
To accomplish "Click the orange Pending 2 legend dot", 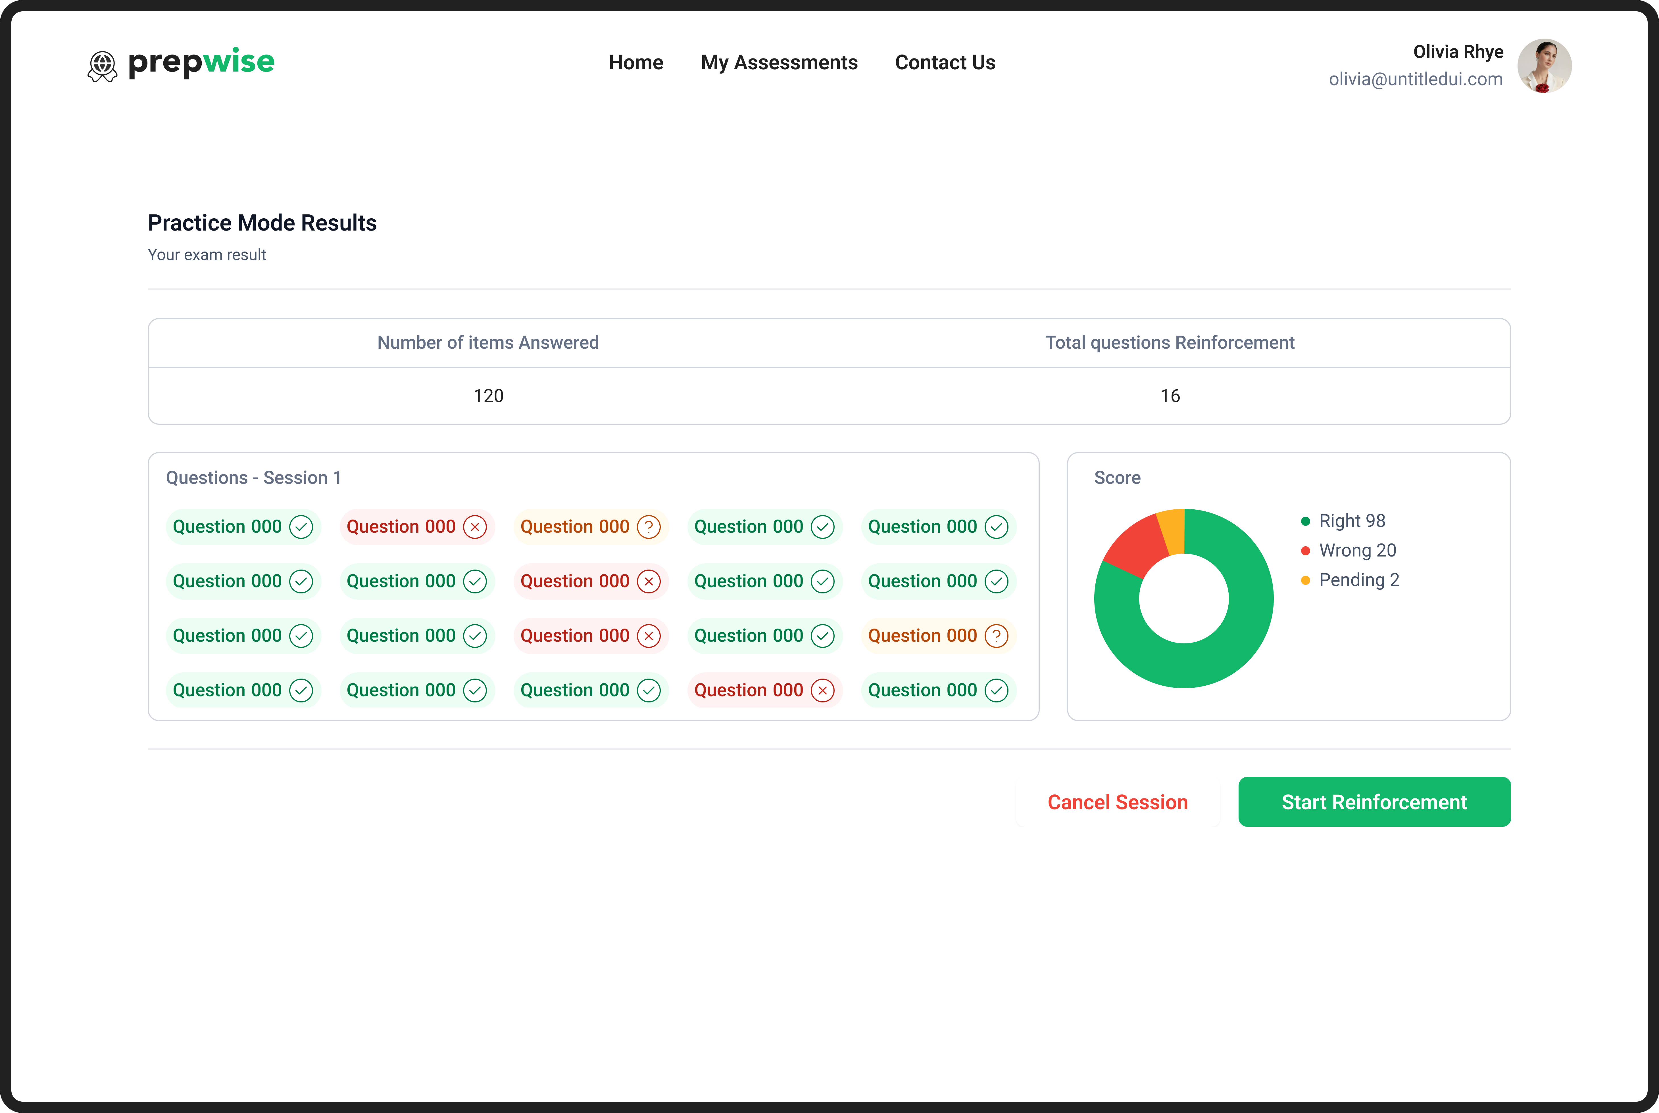I will [x=1305, y=581].
